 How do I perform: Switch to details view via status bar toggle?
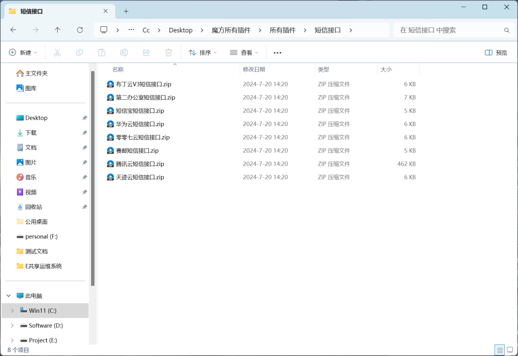point(499,349)
